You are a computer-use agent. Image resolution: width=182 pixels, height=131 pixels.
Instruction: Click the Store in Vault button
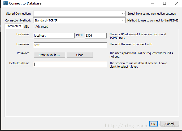click(50, 55)
